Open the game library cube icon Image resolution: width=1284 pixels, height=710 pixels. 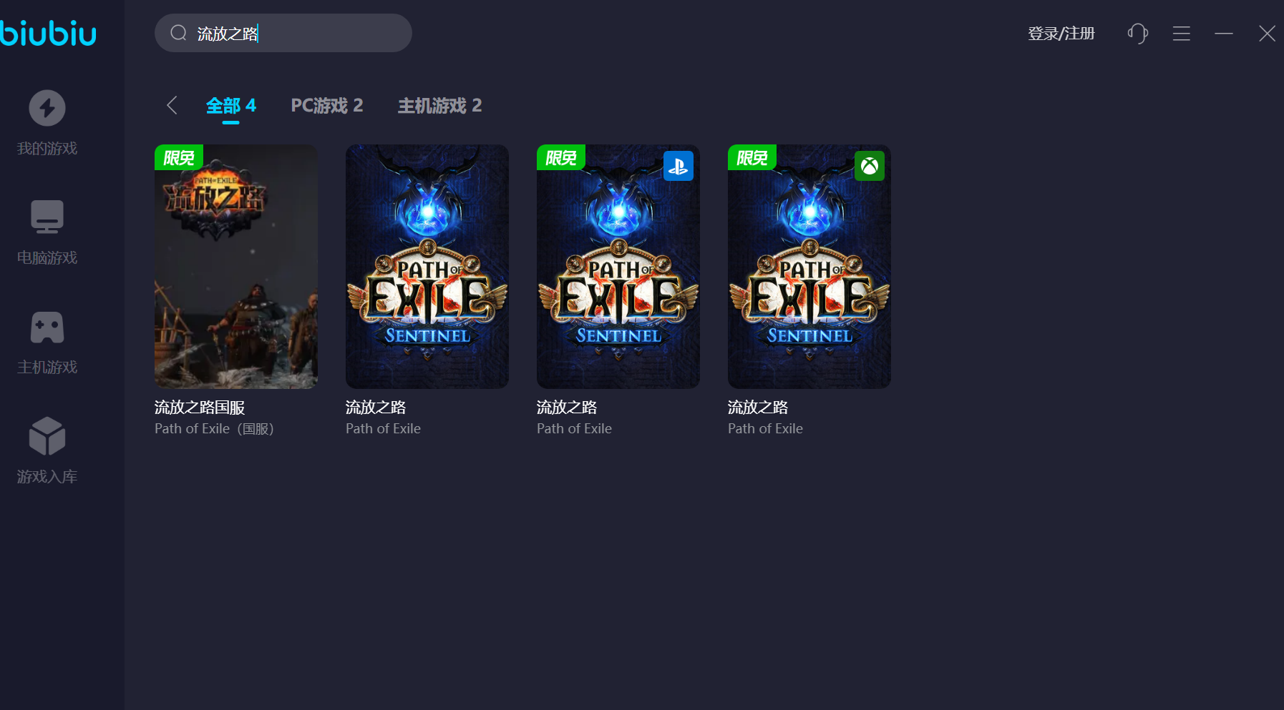click(x=47, y=436)
